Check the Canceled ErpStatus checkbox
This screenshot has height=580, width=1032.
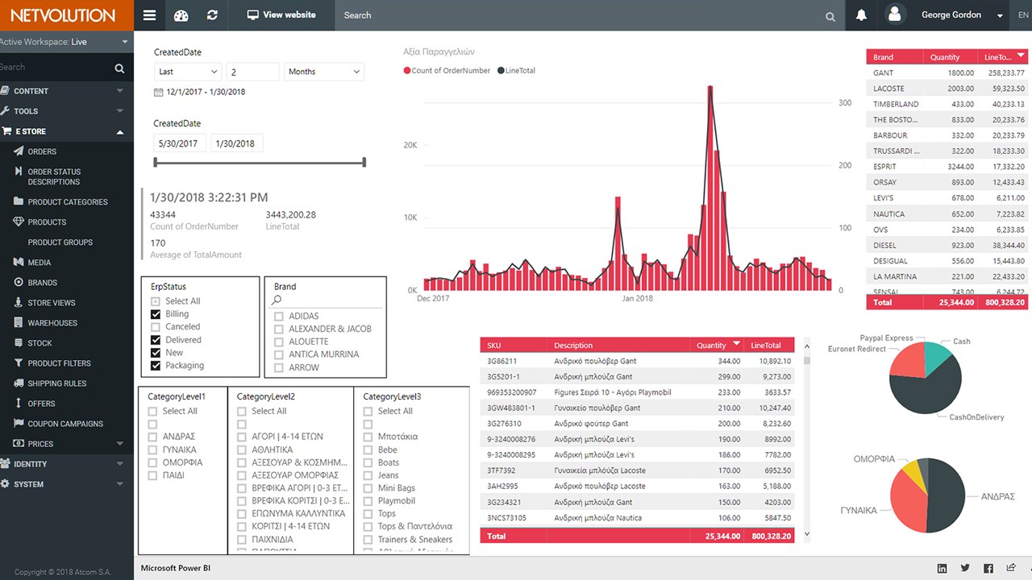pyautogui.click(x=156, y=327)
